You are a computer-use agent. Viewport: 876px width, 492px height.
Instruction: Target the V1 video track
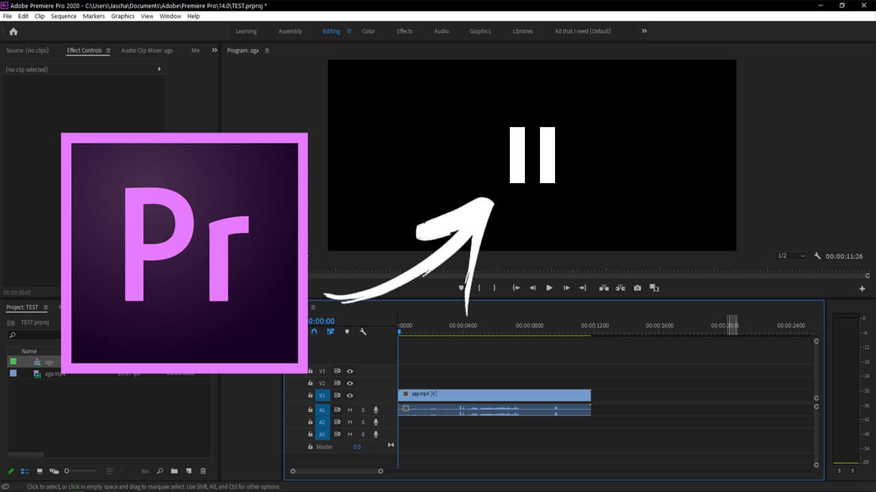coord(322,396)
